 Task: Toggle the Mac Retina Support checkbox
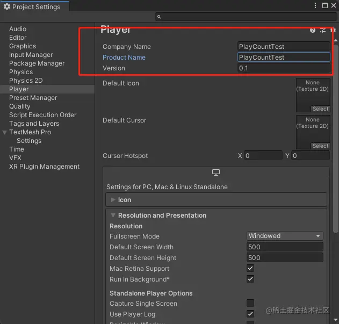[x=250, y=268]
